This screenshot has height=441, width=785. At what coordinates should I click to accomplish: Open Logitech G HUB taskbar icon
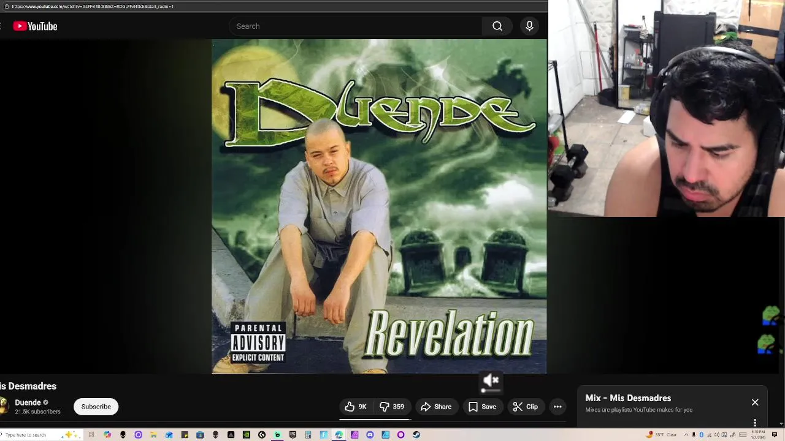262,435
